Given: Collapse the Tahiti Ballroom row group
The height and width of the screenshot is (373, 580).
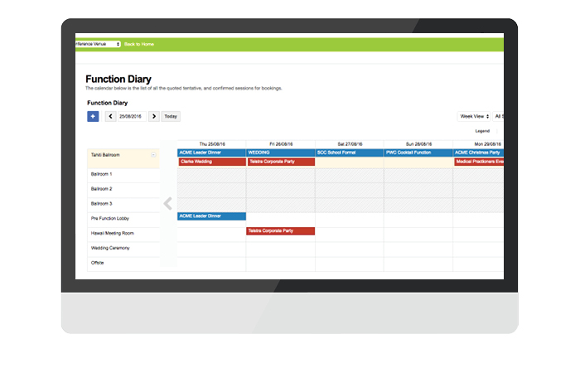Looking at the screenshot, I should coord(153,155).
